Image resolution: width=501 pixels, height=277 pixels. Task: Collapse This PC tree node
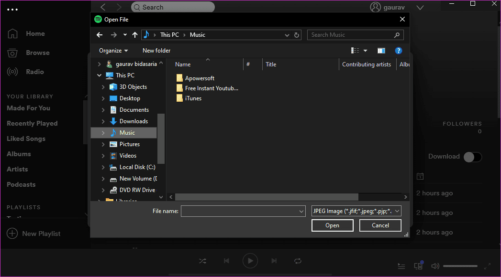(x=100, y=75)
